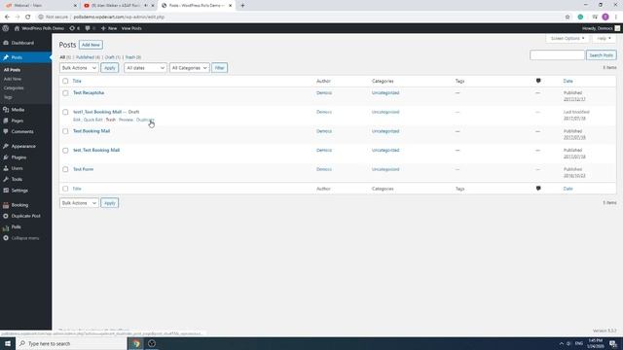Click the comments column header icon
This screenshot has width=623, height=350.
point(538,81)
